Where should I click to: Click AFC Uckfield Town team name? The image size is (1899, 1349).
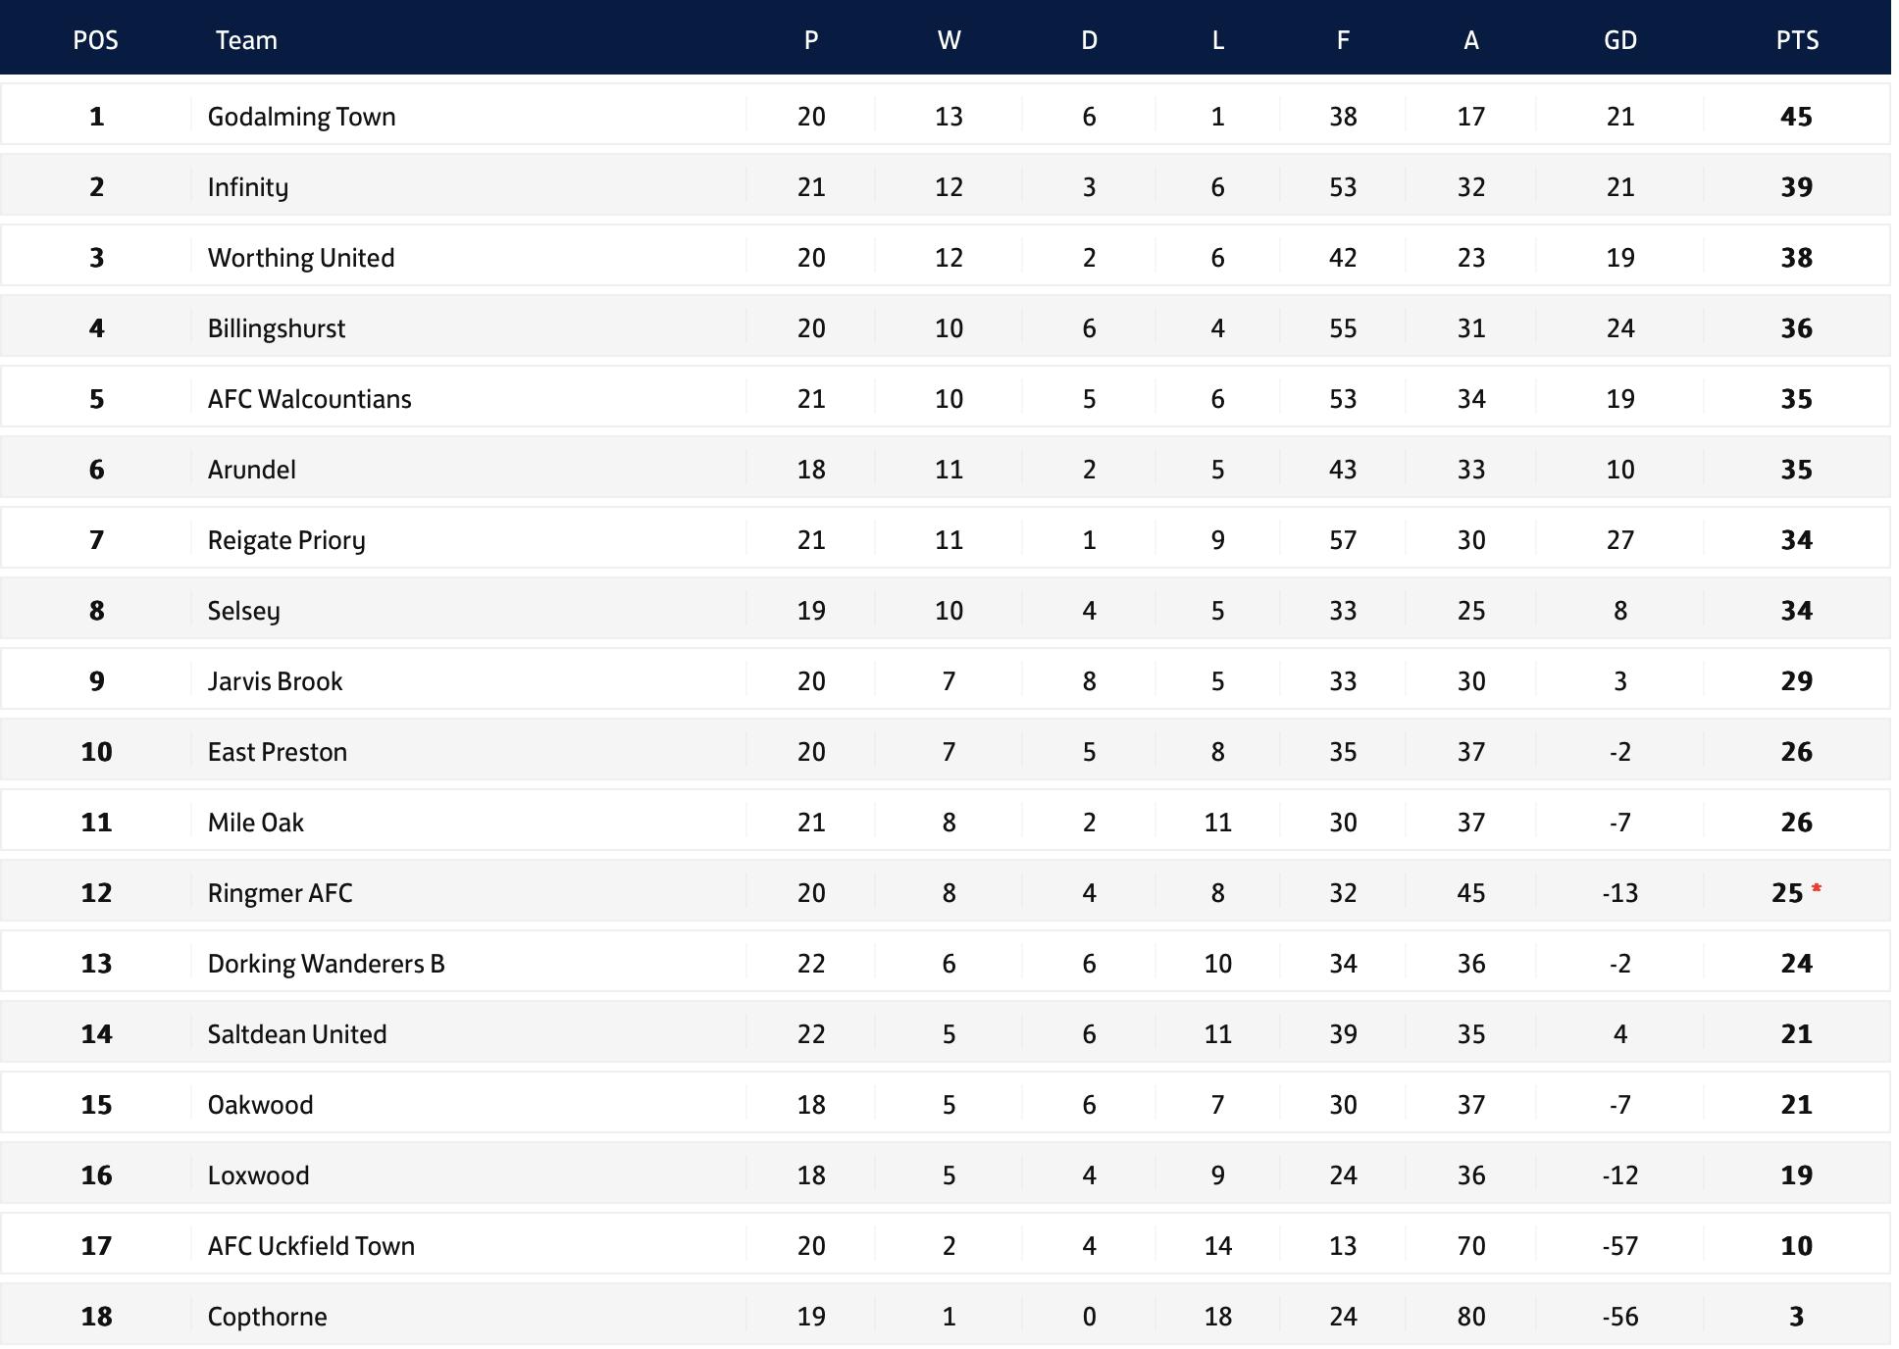[311, 1246]
